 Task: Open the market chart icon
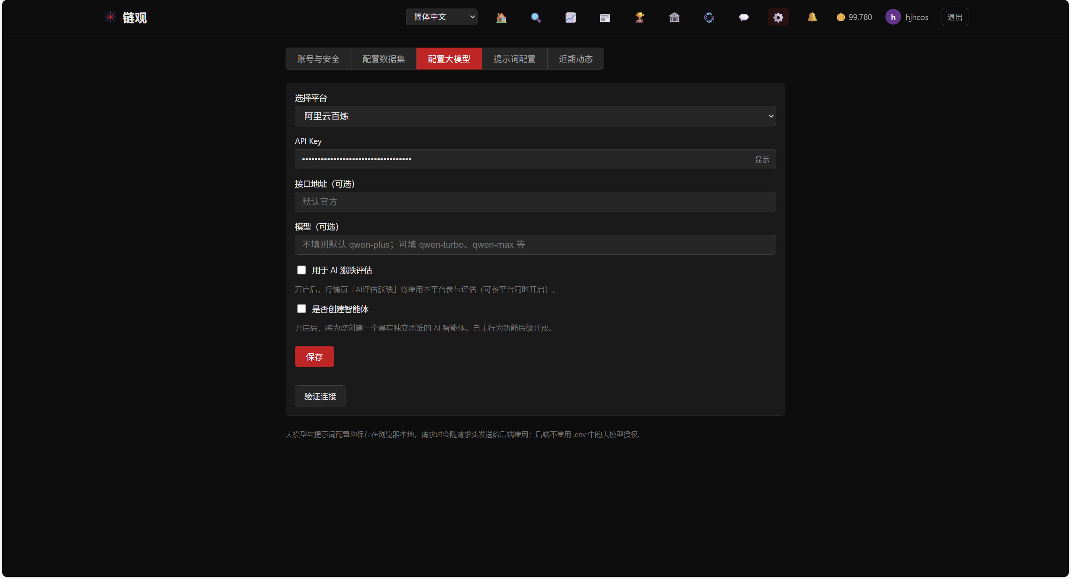(x=570, y=17)
